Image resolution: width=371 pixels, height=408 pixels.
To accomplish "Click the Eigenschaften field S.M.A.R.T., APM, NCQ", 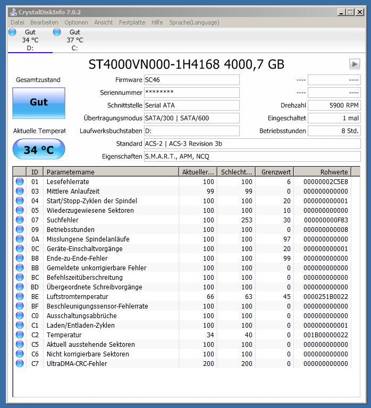I will (252, 156).
